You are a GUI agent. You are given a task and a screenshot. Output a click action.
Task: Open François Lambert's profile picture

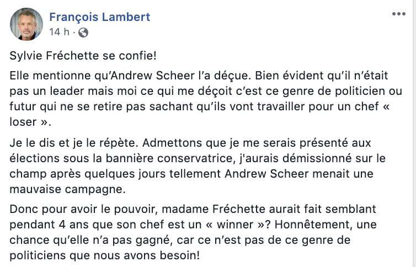pyautogui.click(x=26, y=24)
